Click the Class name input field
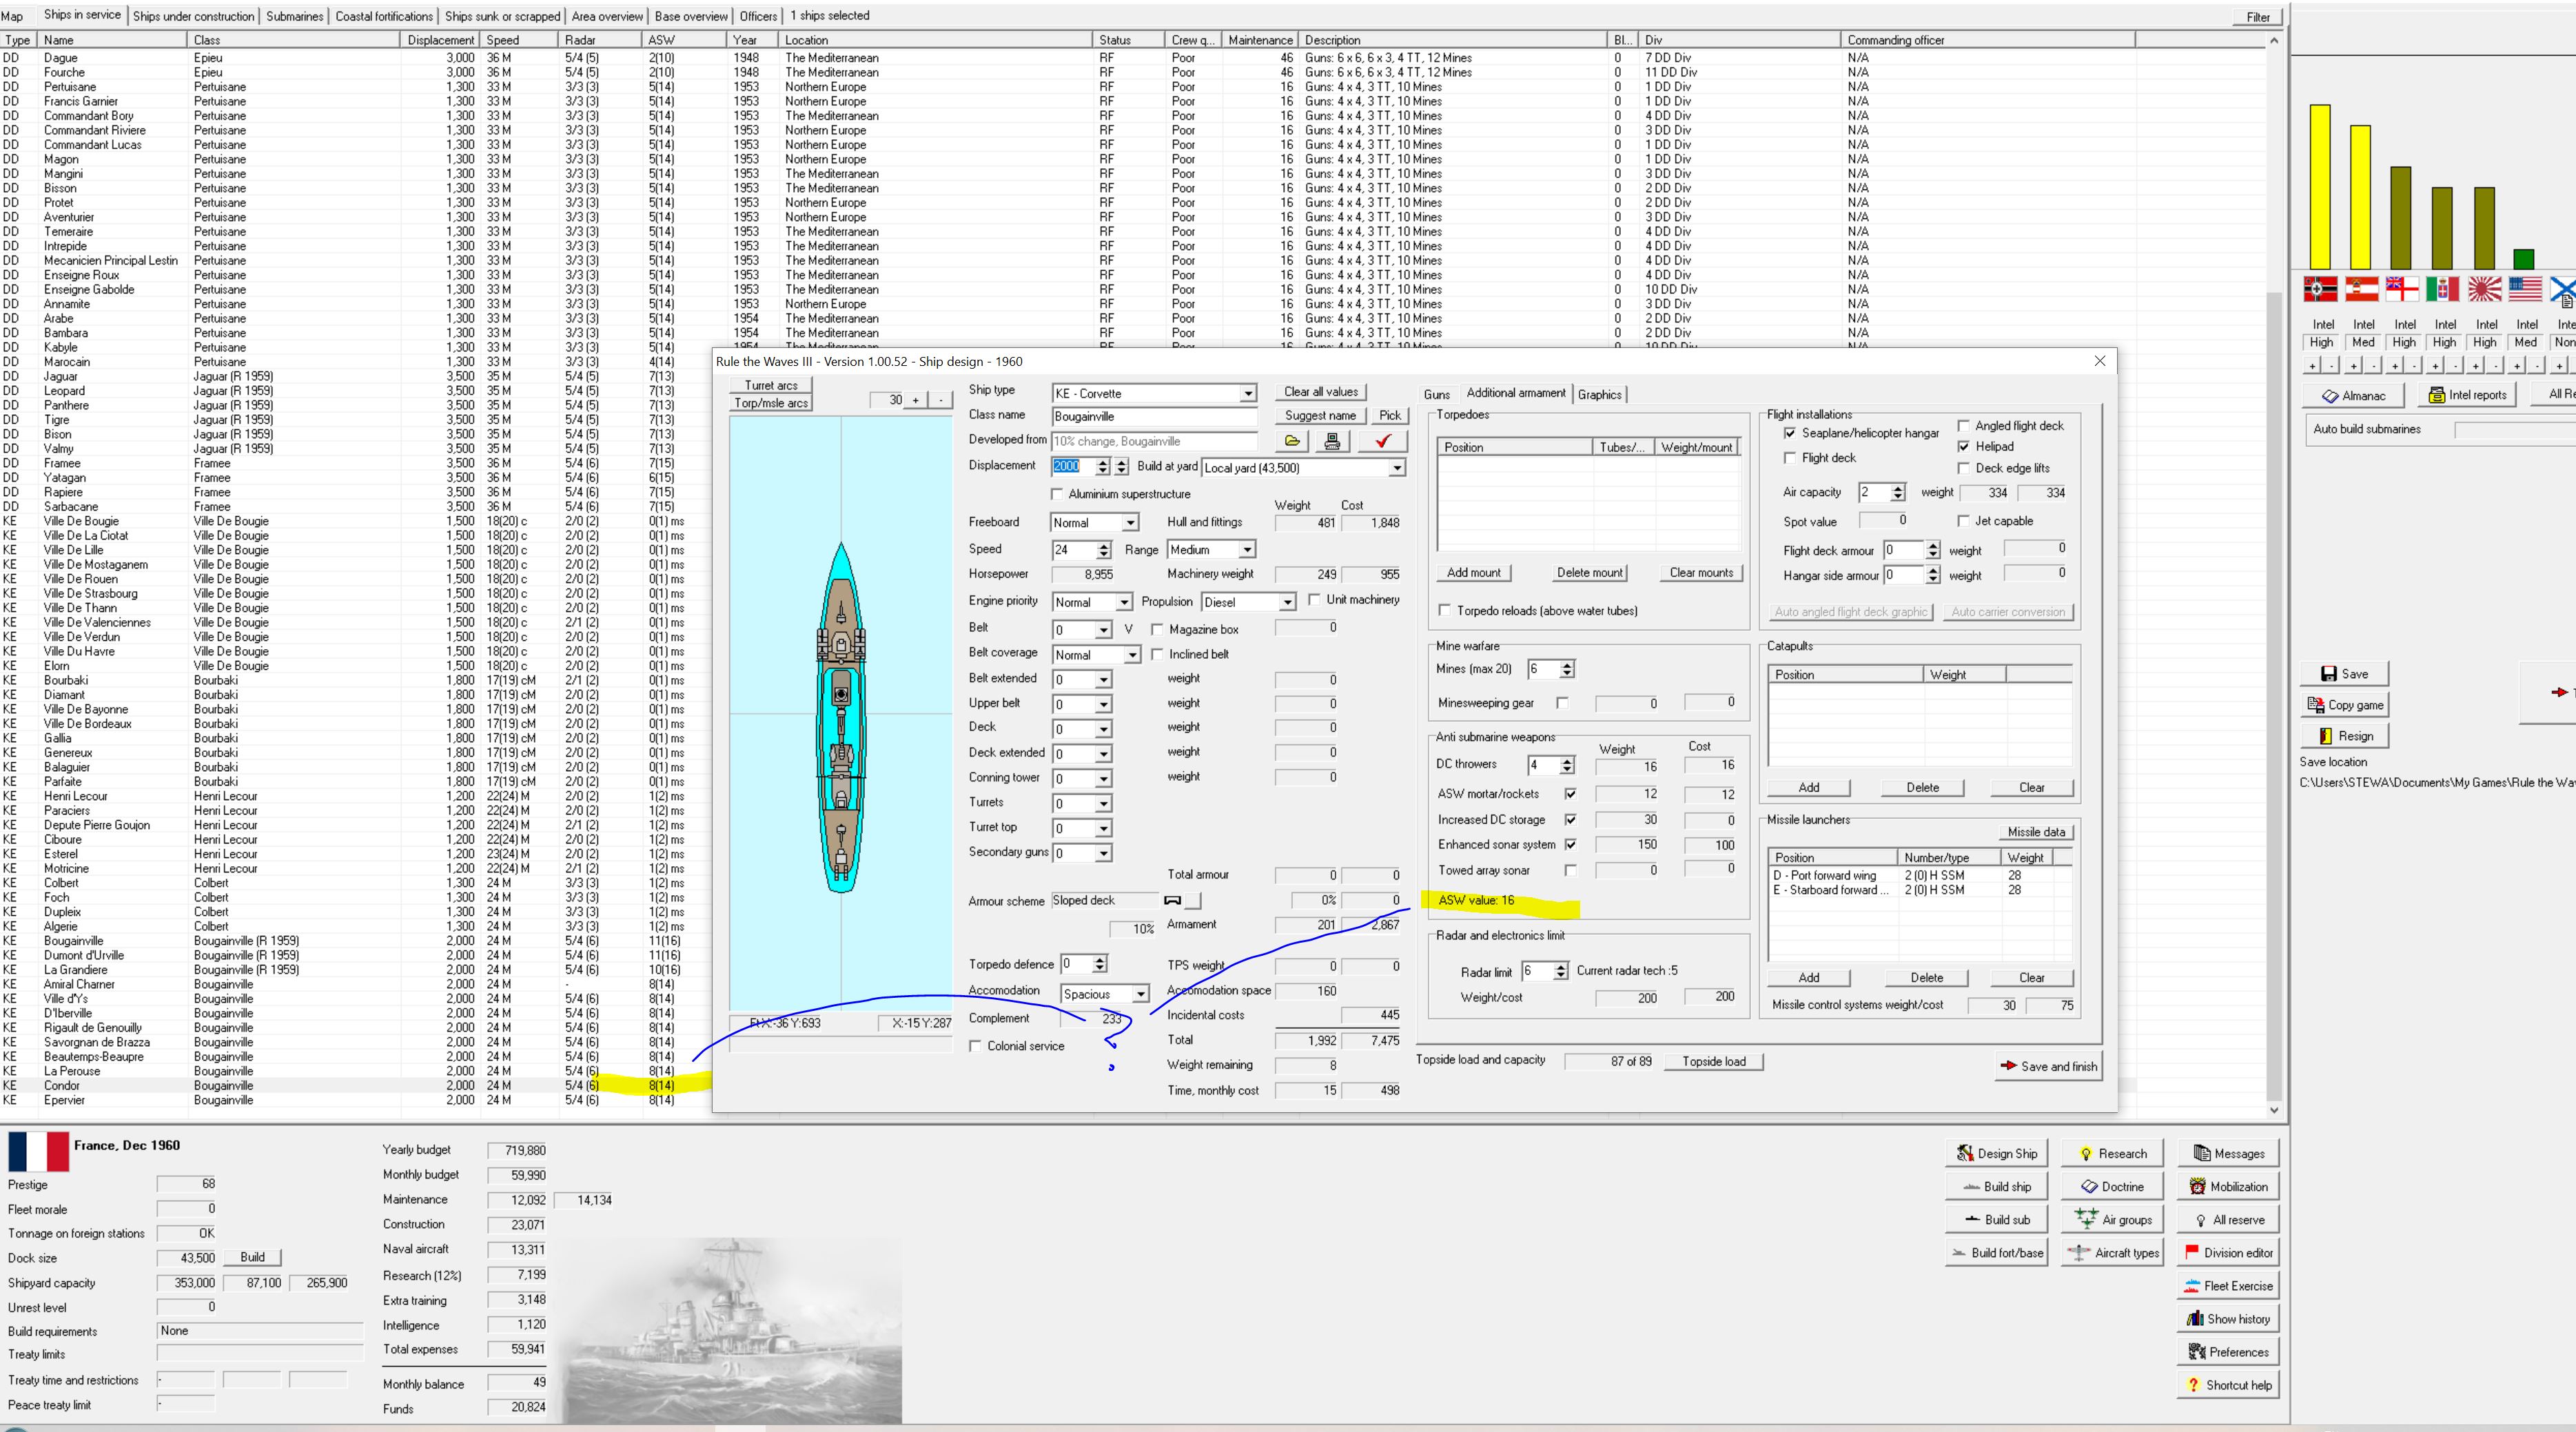 1153,416
